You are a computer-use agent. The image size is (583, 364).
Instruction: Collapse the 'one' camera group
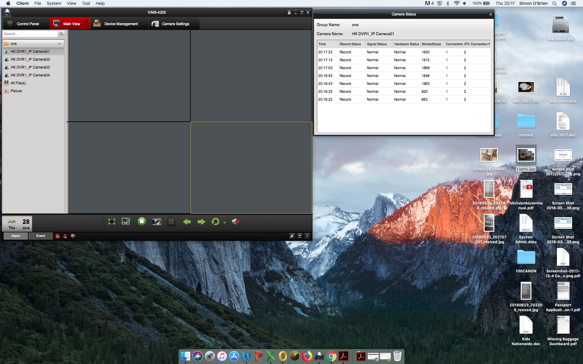coord(60,44)
